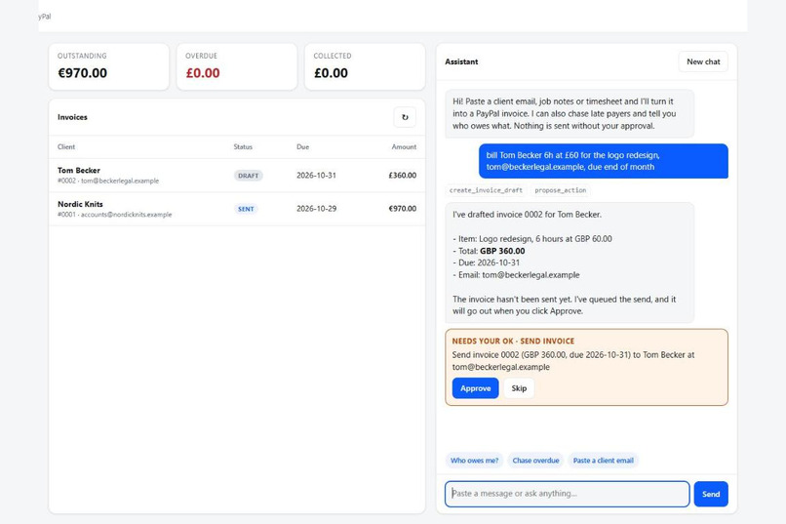Image resolution: width=786 pixels, height=524 pixels.
Task: Click the Due column header
Action: coord(302,147)
